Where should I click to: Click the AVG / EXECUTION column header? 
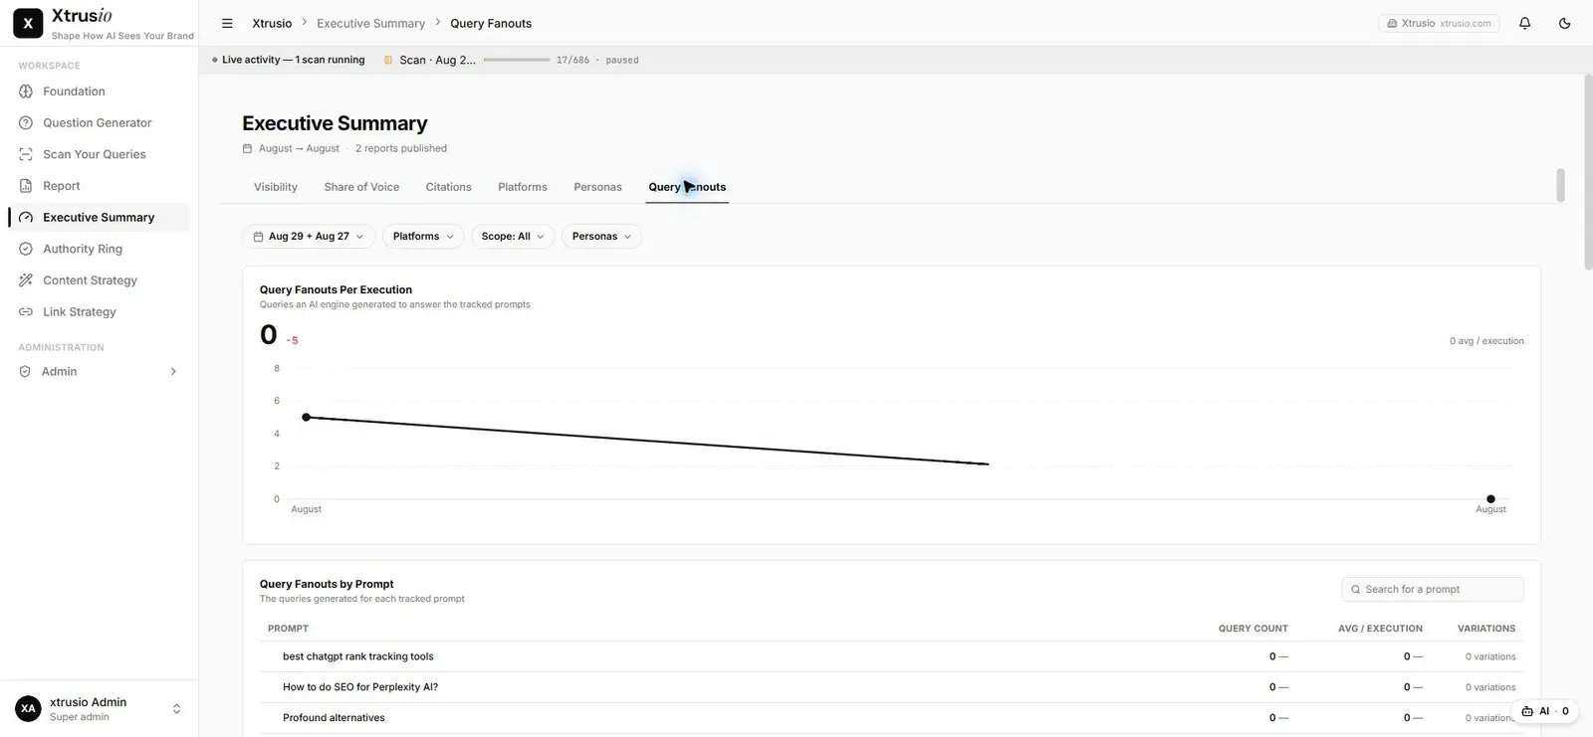(x=1380, y=629)
